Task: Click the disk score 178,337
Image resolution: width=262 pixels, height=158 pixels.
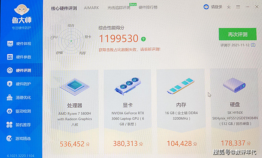Action: tap(233, 143)
